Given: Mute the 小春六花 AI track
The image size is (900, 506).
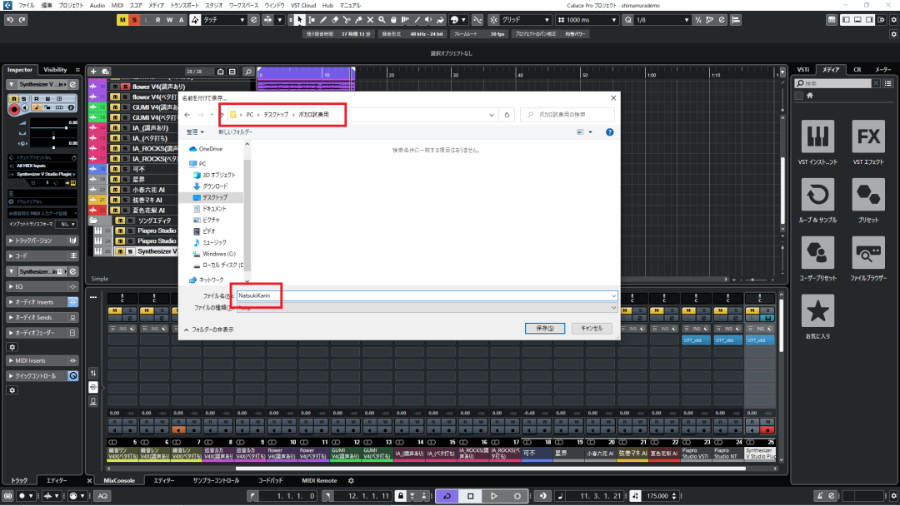Looking at the screenshot, I should [x=115, y=190].
